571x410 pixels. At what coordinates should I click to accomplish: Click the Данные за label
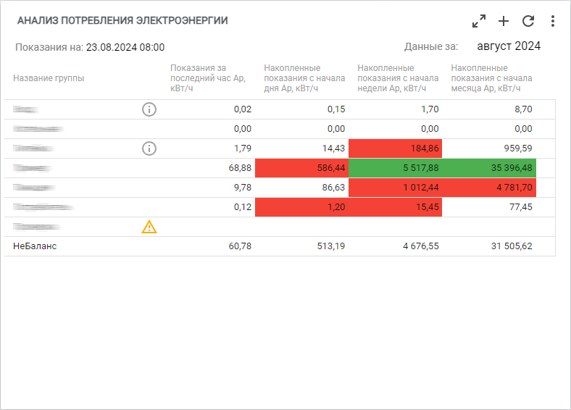tap(431, 46)
